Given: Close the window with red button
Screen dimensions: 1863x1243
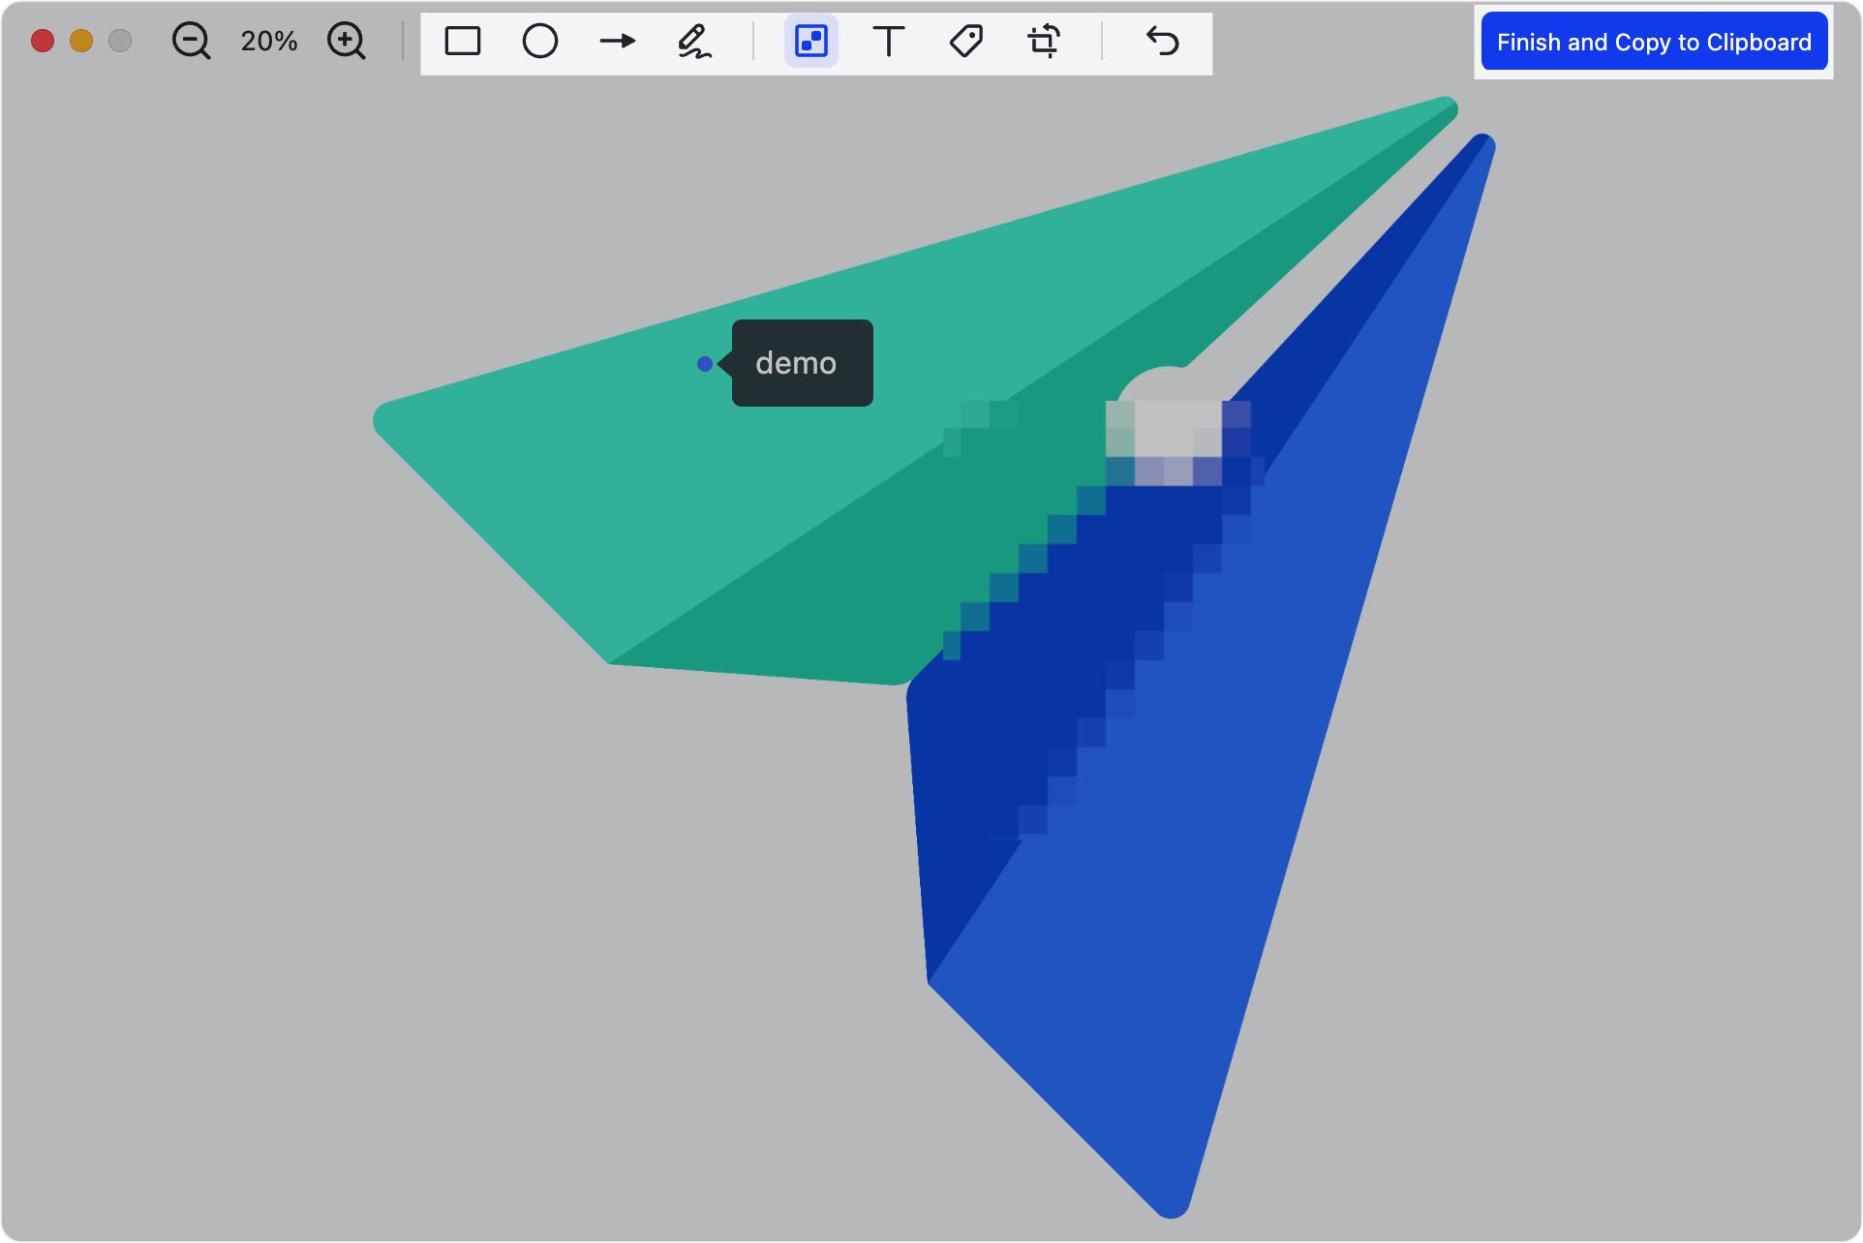Looking at the screenshot, I should (x=43, y=41).
